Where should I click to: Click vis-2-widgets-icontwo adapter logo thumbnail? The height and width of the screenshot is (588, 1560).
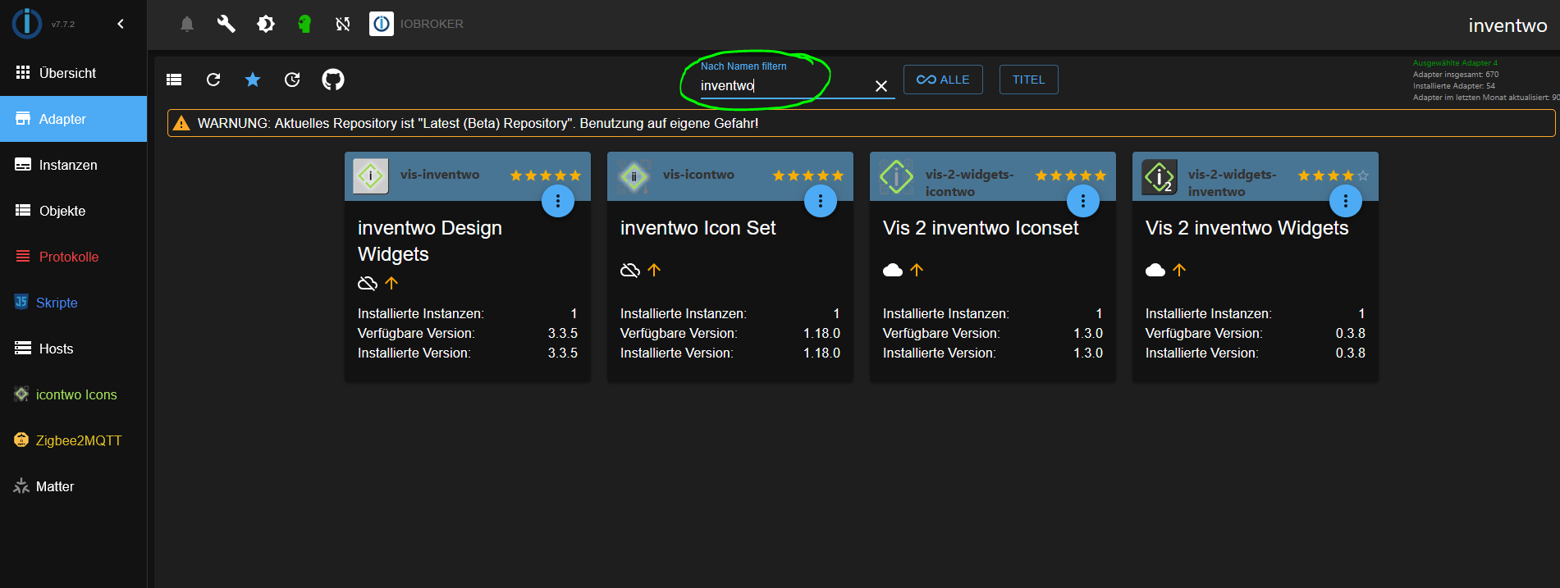pyautogui.click(x=896, y=176)
